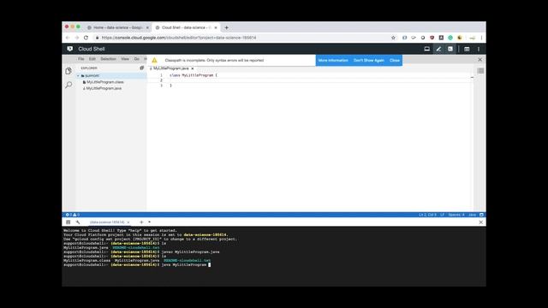This screenshot has height=308, width=548.
Task: Toggle the pencil code editor icon
Action: 438,49
